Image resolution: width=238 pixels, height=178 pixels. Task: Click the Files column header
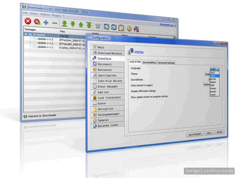tap(62, 31)
